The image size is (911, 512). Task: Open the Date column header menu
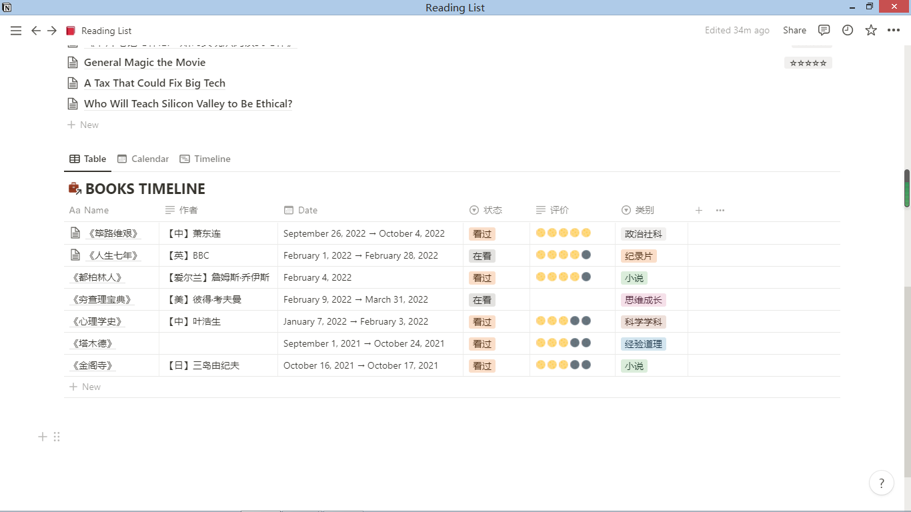(307, 210)
